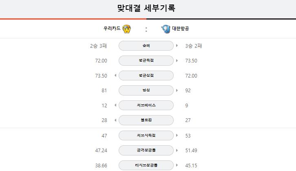
Task: Click the arrow right of 평균득점
Action: 177,61
